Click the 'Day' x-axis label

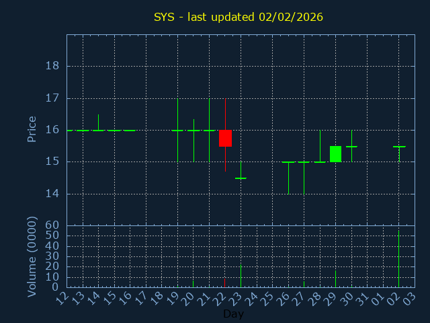(x=233, y=314)
